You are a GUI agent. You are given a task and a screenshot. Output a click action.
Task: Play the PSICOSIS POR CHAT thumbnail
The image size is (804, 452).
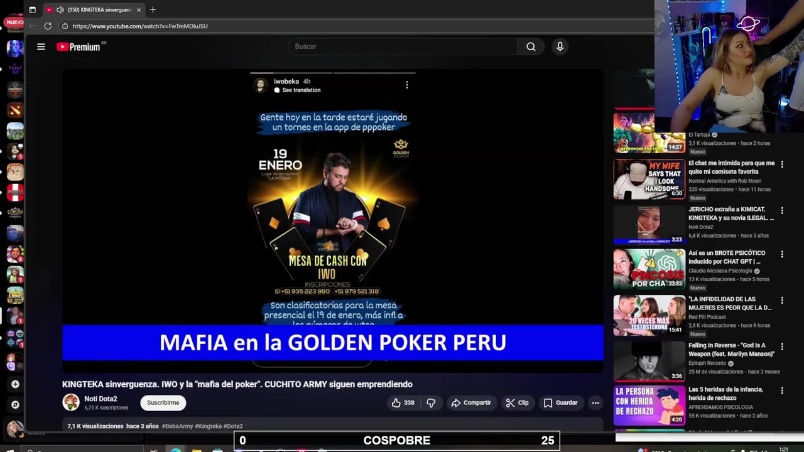(x=649, y=269)
